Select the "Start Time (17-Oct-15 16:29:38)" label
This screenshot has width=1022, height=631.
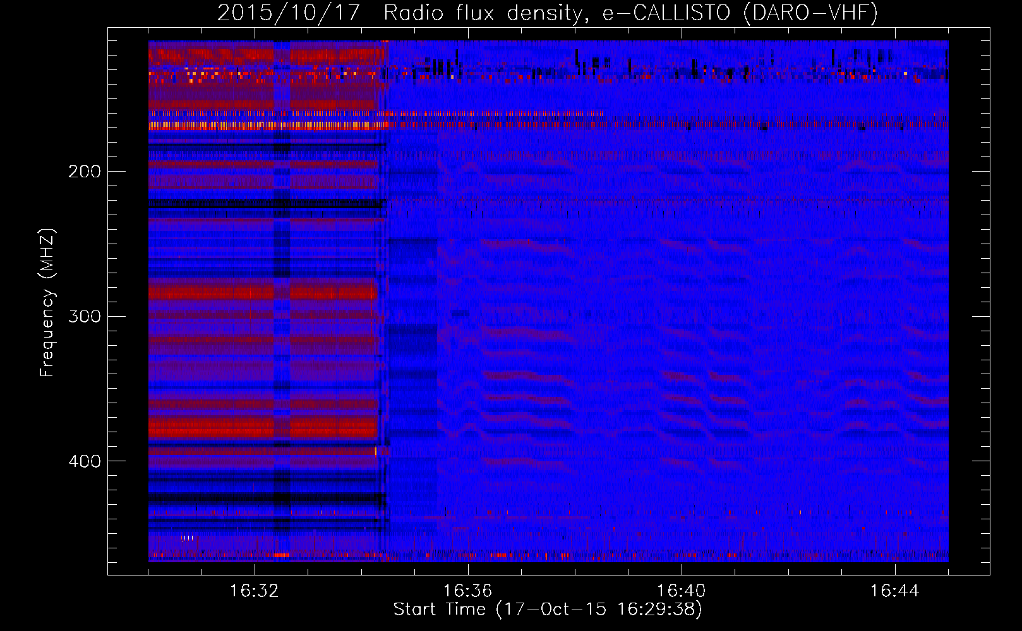[x=548, y=610]
